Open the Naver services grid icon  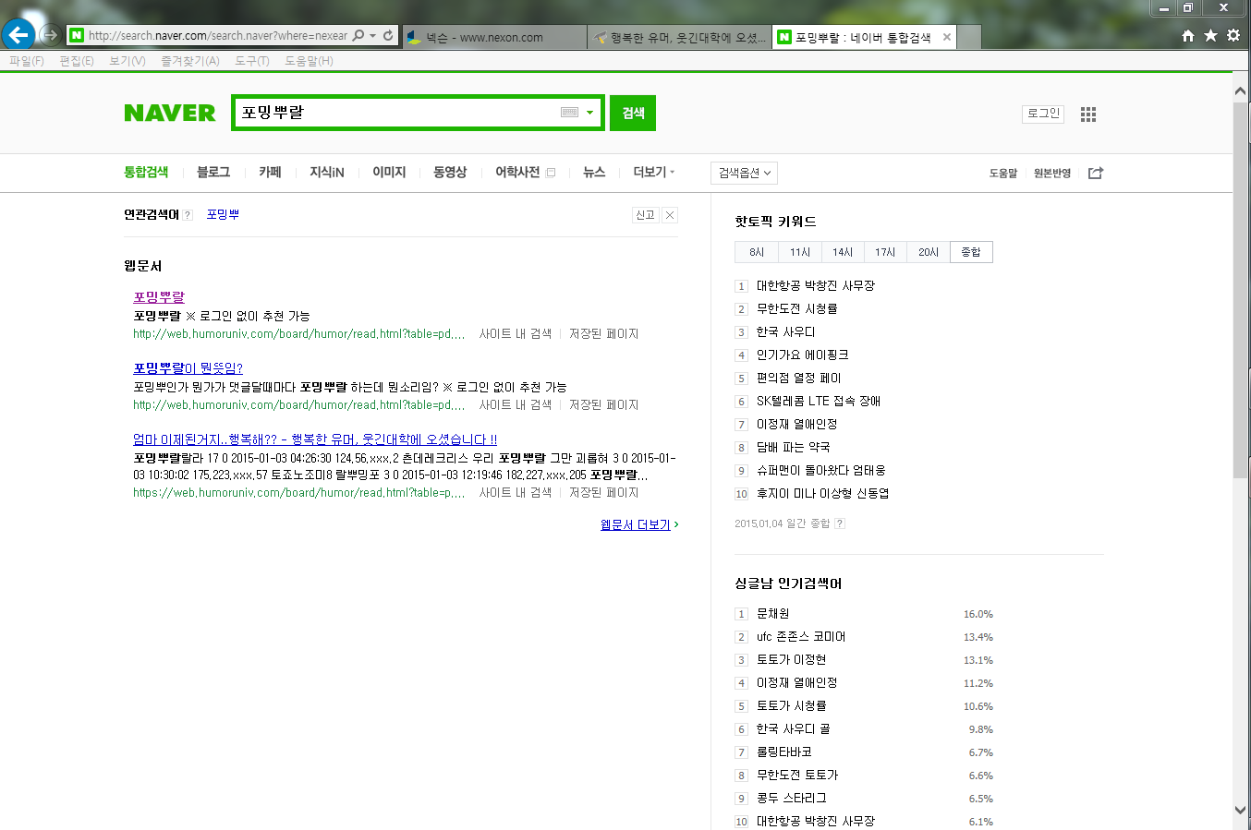[x=1088, y=114]
